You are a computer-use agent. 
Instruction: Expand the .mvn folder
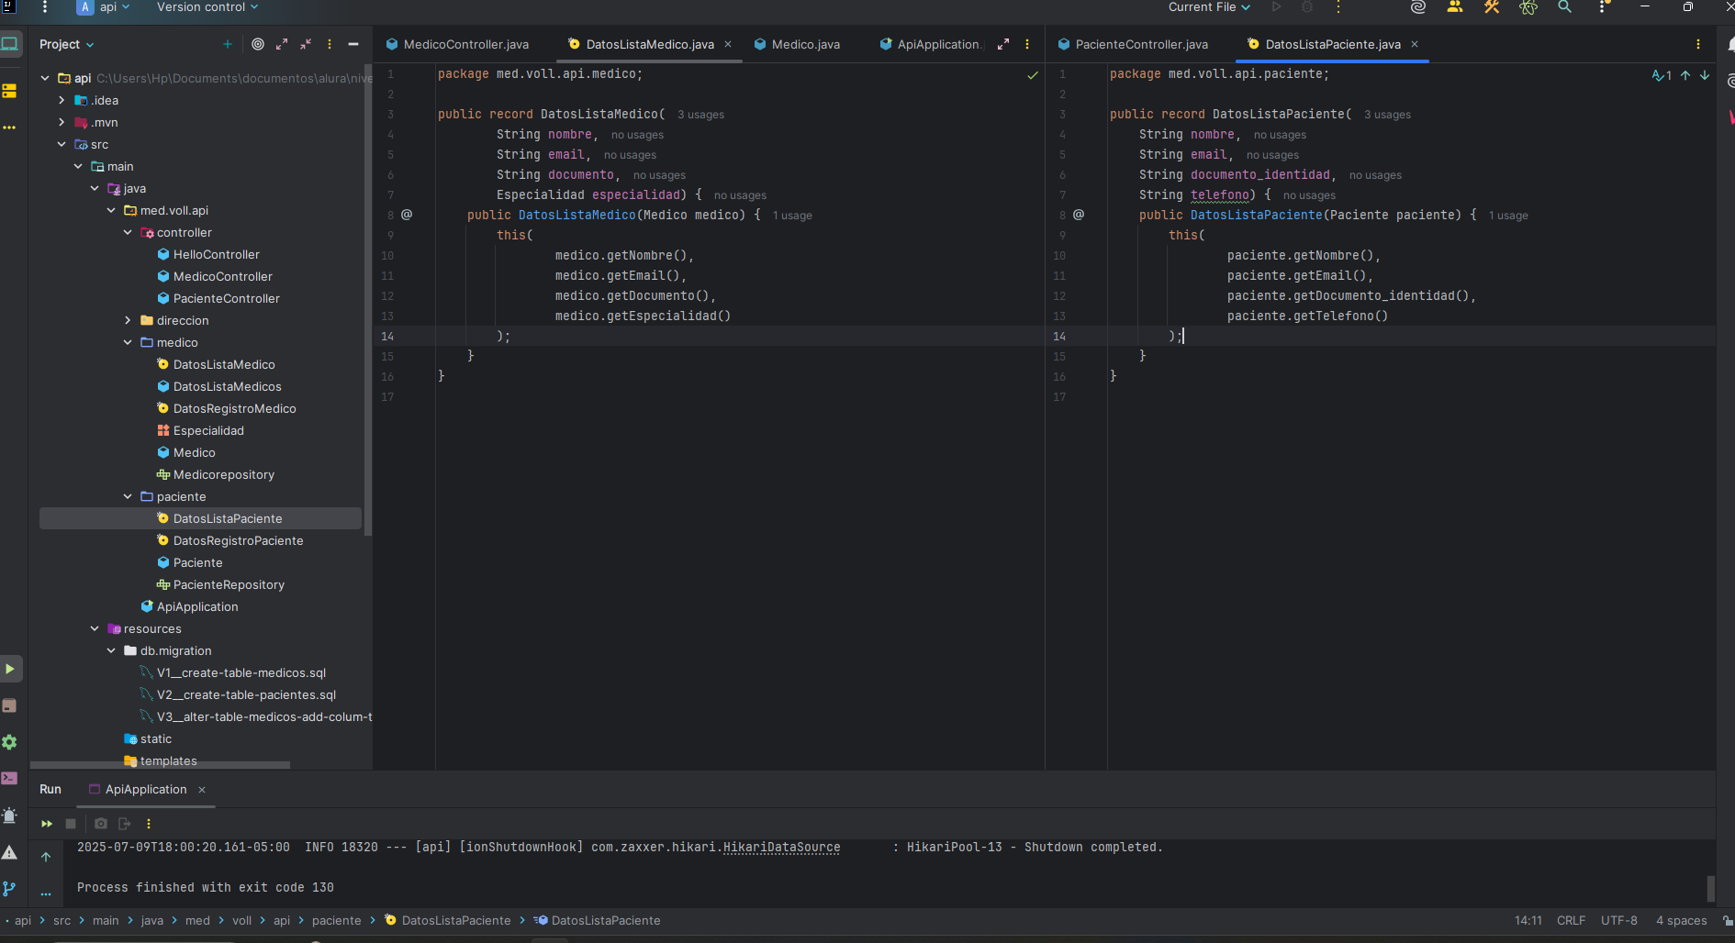tap(62, 122)
